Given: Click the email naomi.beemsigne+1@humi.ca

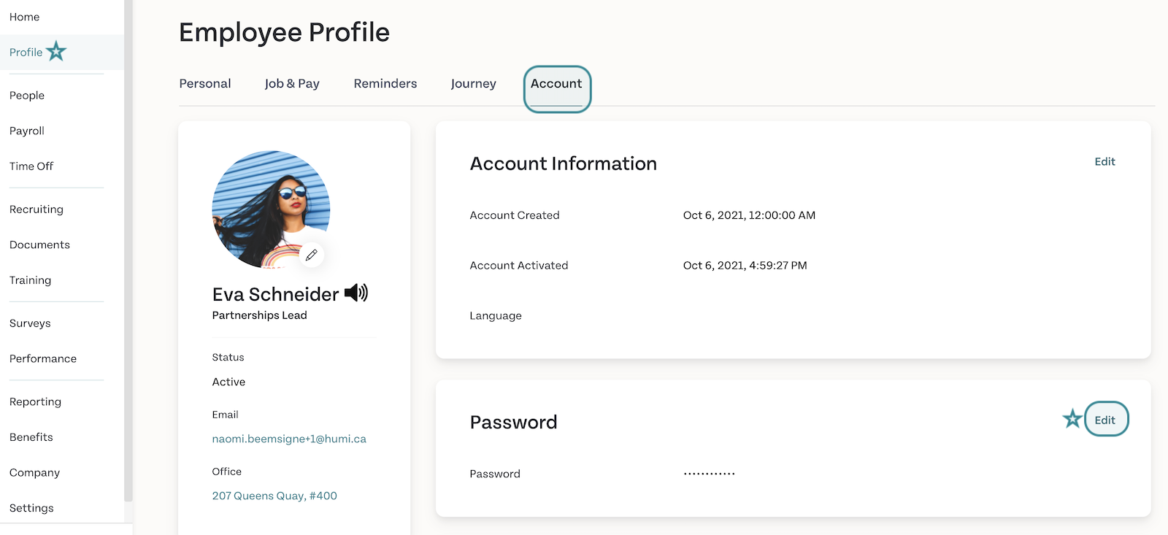Looking at the screenshot, I should pyautogui.click(x=289, y=439).
